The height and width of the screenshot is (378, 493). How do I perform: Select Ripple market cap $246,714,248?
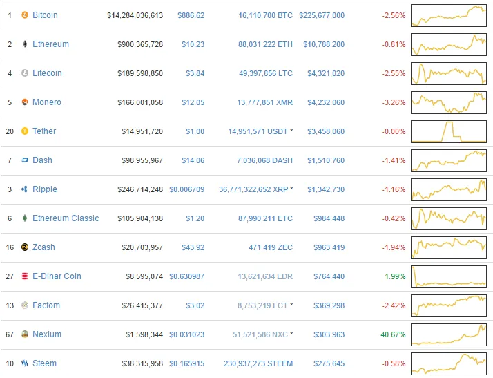(x=140, y=189)
